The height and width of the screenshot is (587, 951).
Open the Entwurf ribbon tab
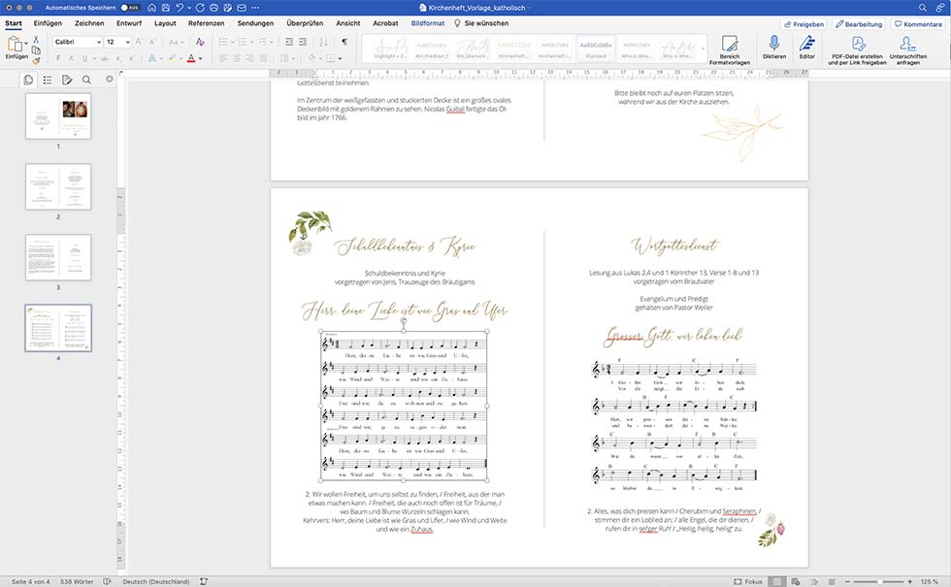coord(128,23)
